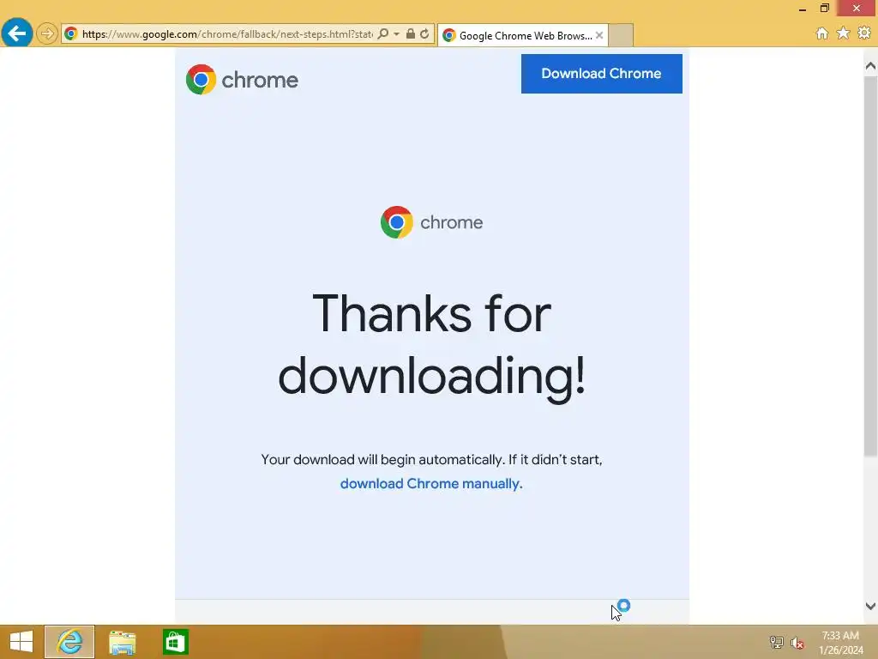Open Windows Store from taskbar
Image resolution: width=878 pixels, height=659 pixels.
175,642
